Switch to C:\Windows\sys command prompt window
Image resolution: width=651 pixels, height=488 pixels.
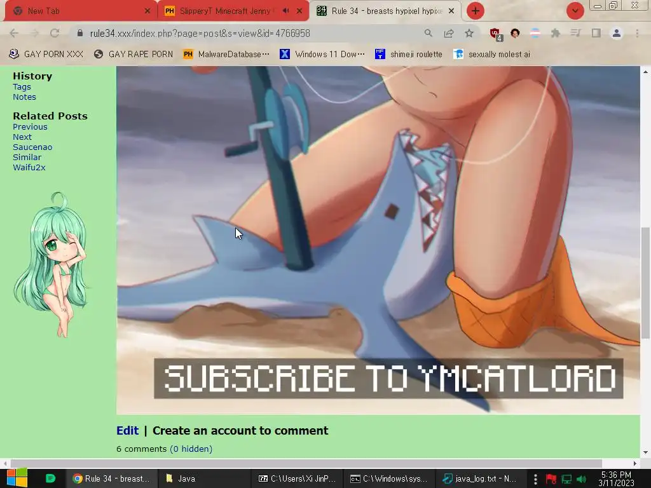pos(389,478)
